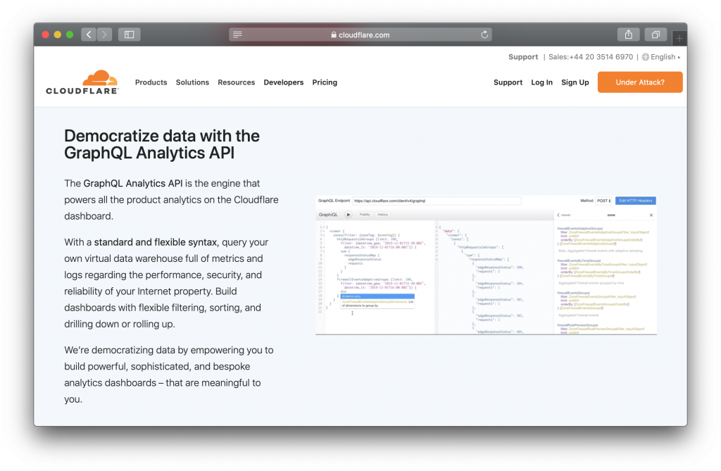Add a new tab with plus button
Viewport: 721px width, 471px height.
[679, 39]
